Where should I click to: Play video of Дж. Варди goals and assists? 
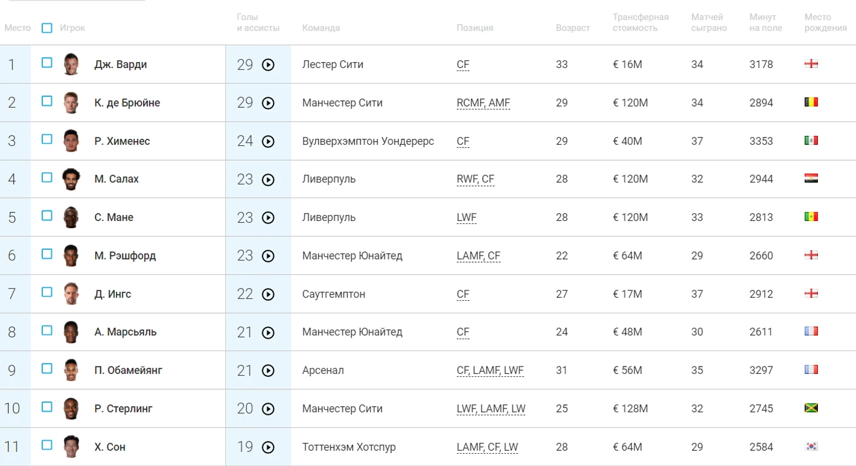268,64
